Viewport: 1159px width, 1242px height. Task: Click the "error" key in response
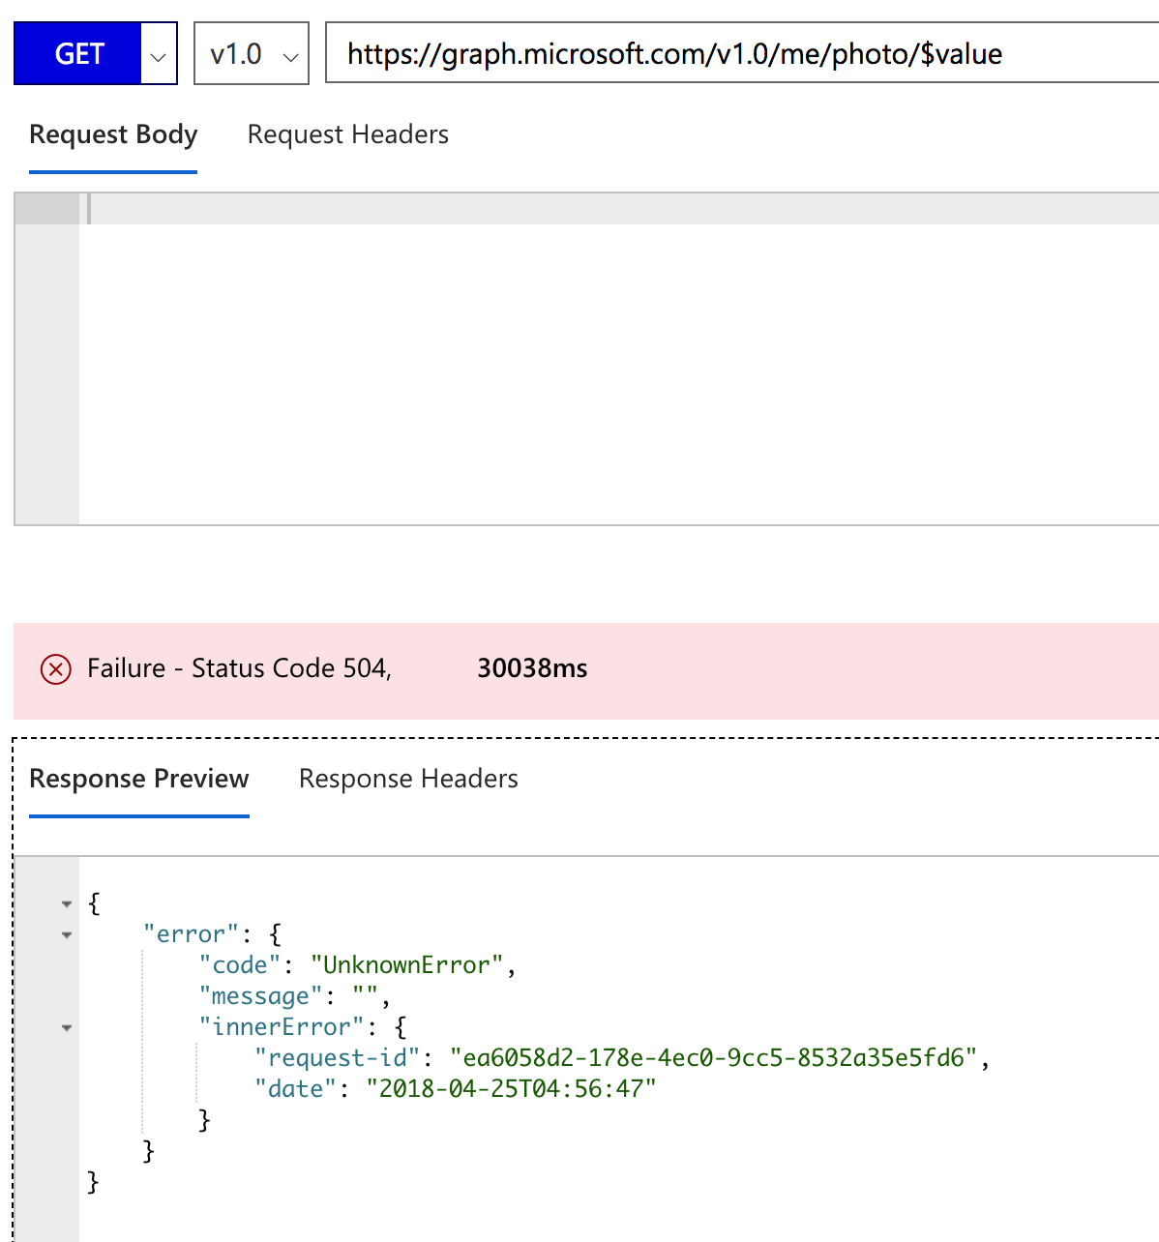point(191,934)
